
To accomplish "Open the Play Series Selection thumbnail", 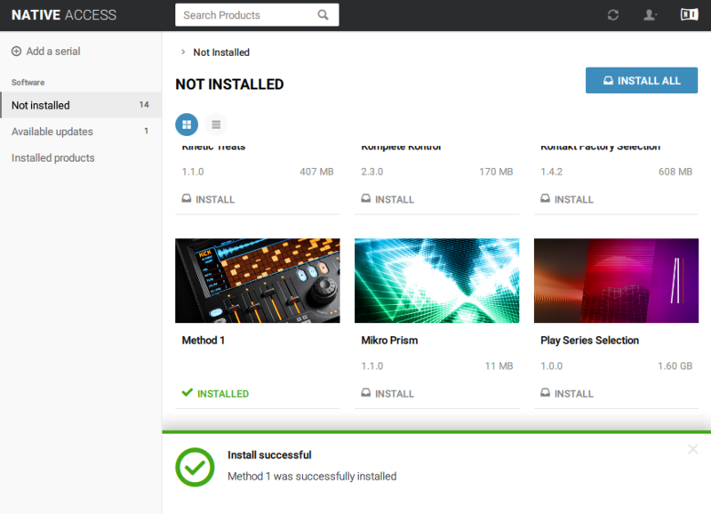I will (616, 280).
